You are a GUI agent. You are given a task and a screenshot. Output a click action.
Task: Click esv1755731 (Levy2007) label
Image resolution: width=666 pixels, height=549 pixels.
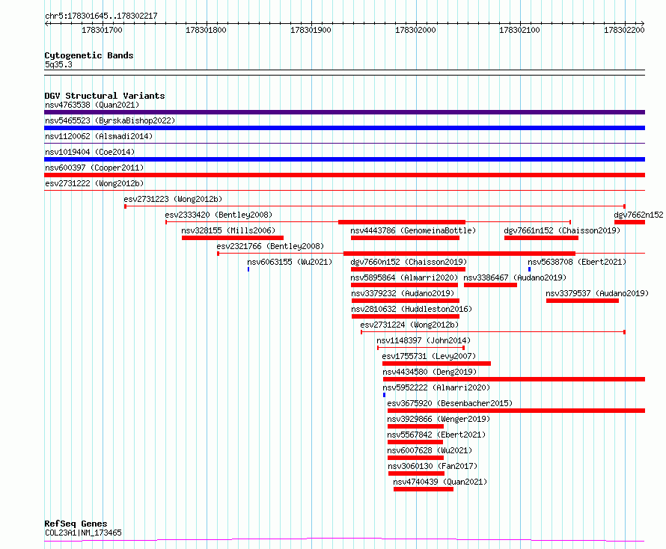429,356
